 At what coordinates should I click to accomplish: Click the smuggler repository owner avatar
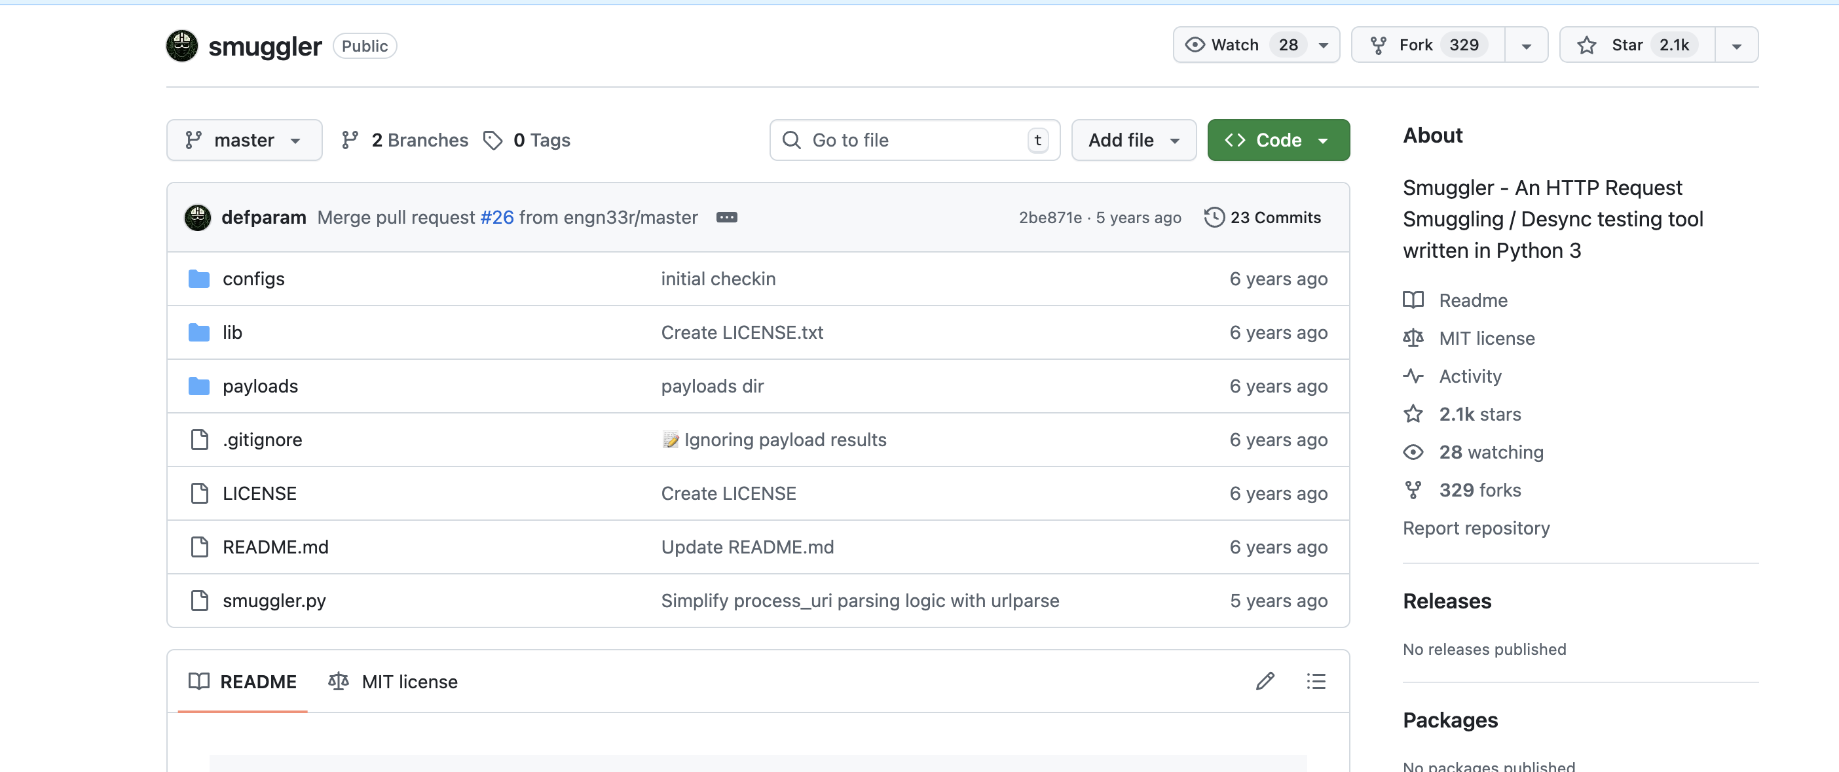[x=182, y=46]
